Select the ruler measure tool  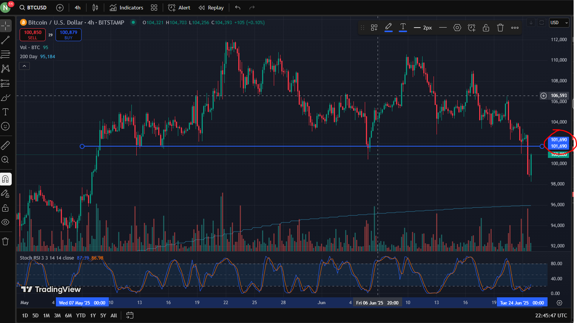pyautogui.click(x=6, y=145)
